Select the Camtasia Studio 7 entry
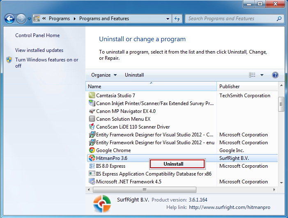 (x=115, y=96)
